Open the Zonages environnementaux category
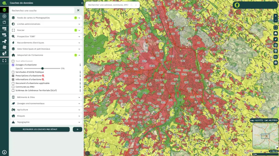279x156 pixels. click(x=46, y=103)
